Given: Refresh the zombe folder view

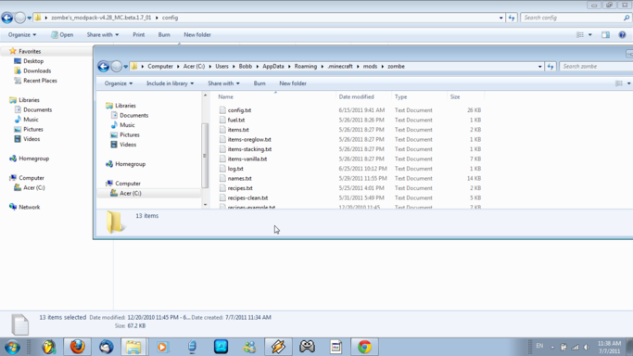Looking at the screenshot, I should (x=551, y=66).
